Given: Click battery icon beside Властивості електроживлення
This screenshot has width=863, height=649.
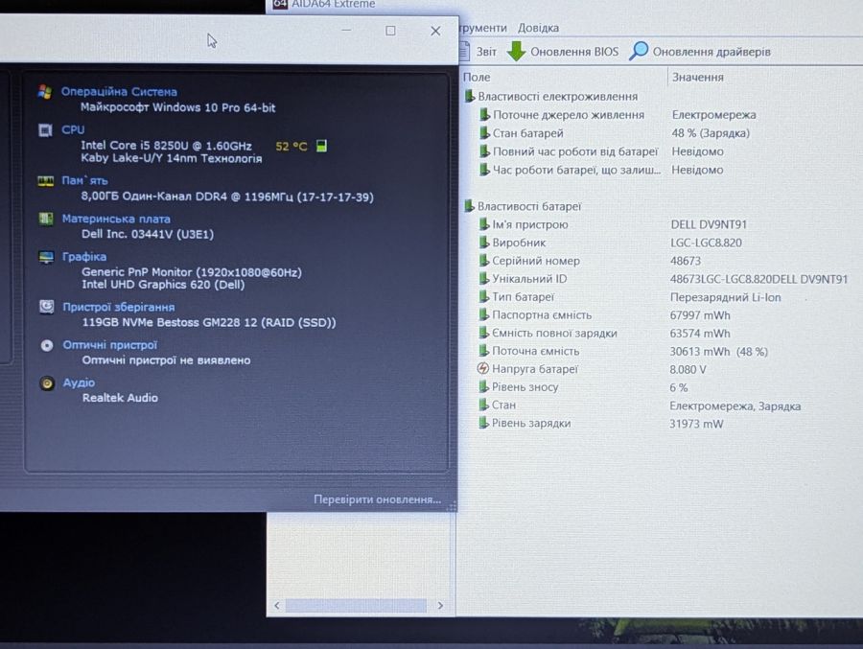Looking at the screenshot, I should (469, 96).
